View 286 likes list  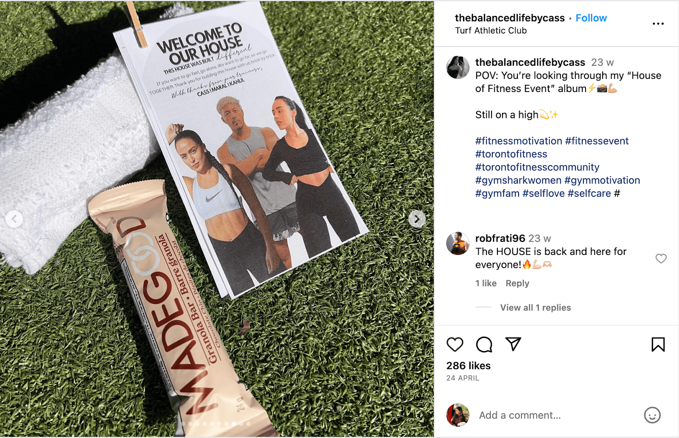click(x=469, y=365)
